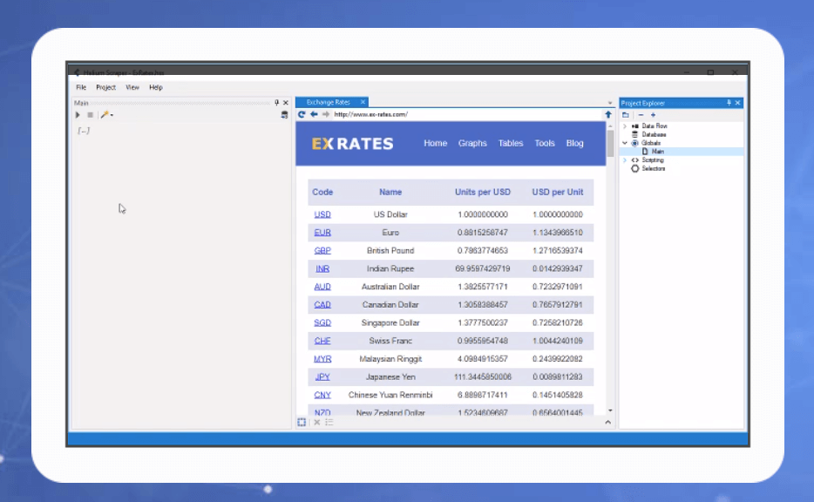
Task: Open the Tools page link
Action: (545, 143)
